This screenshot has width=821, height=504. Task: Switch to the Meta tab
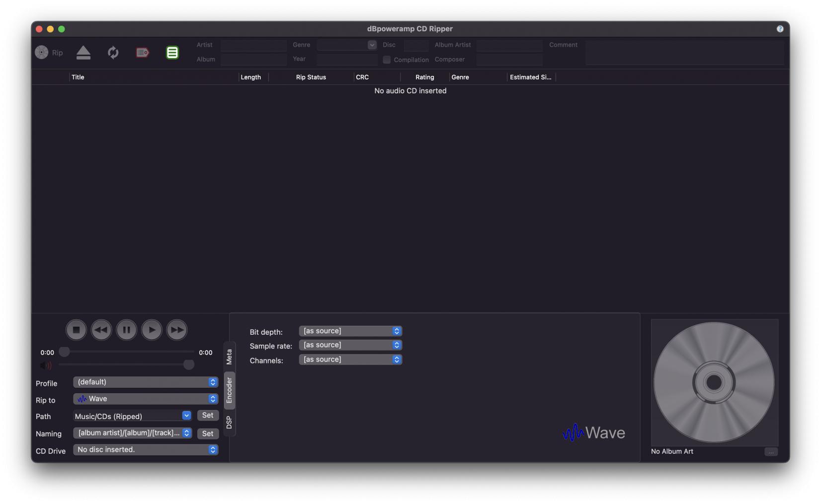tap(229, 357)
